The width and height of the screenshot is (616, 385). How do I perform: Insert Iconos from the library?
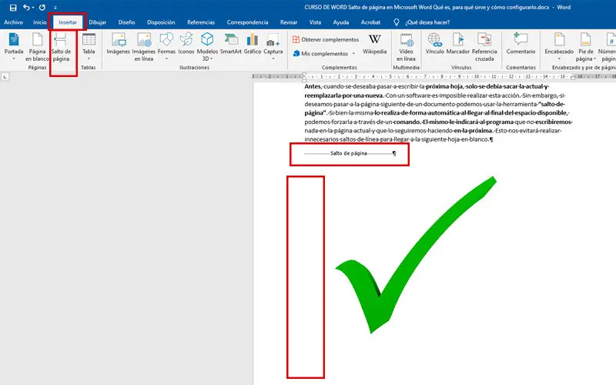pos(186,44)
